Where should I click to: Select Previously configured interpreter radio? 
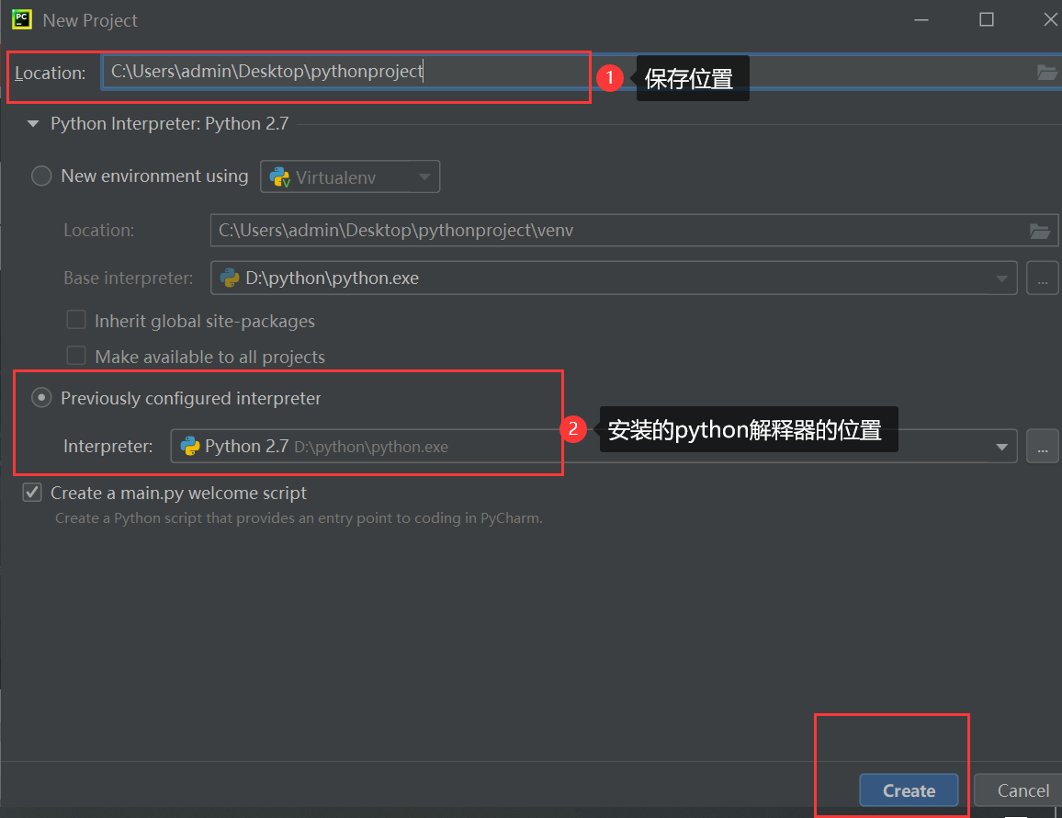[41, 398]
